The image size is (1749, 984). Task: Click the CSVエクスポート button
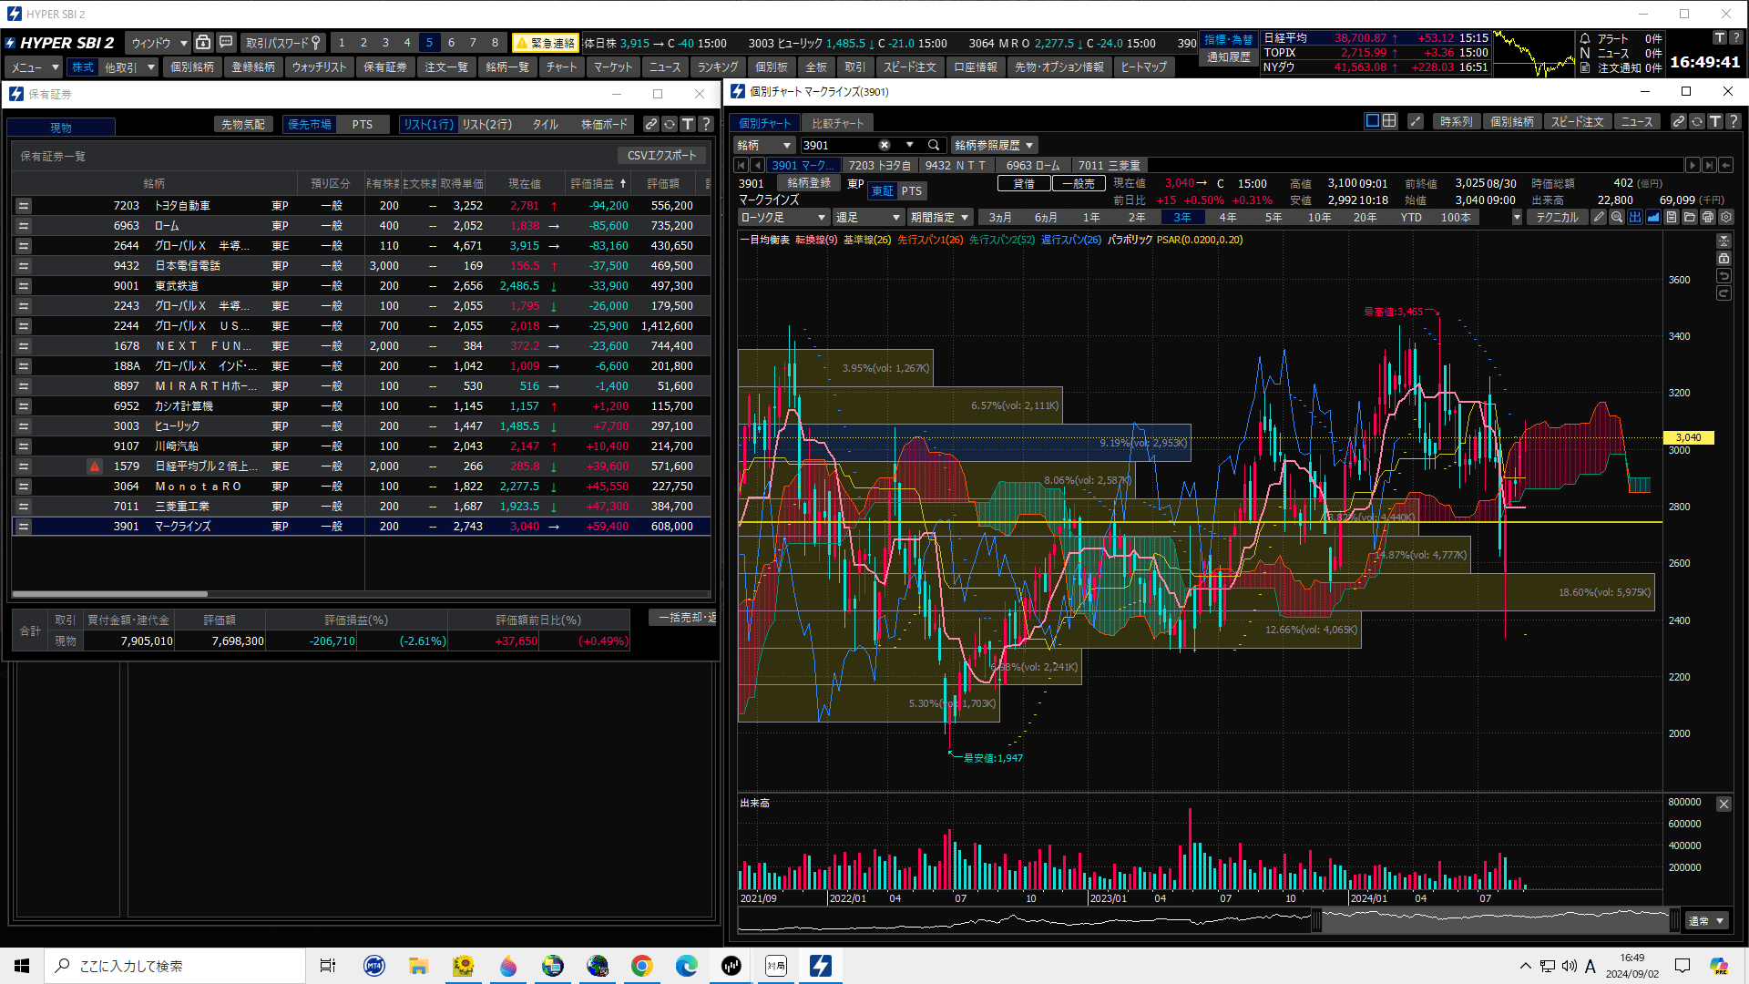[x=661, y=156]
